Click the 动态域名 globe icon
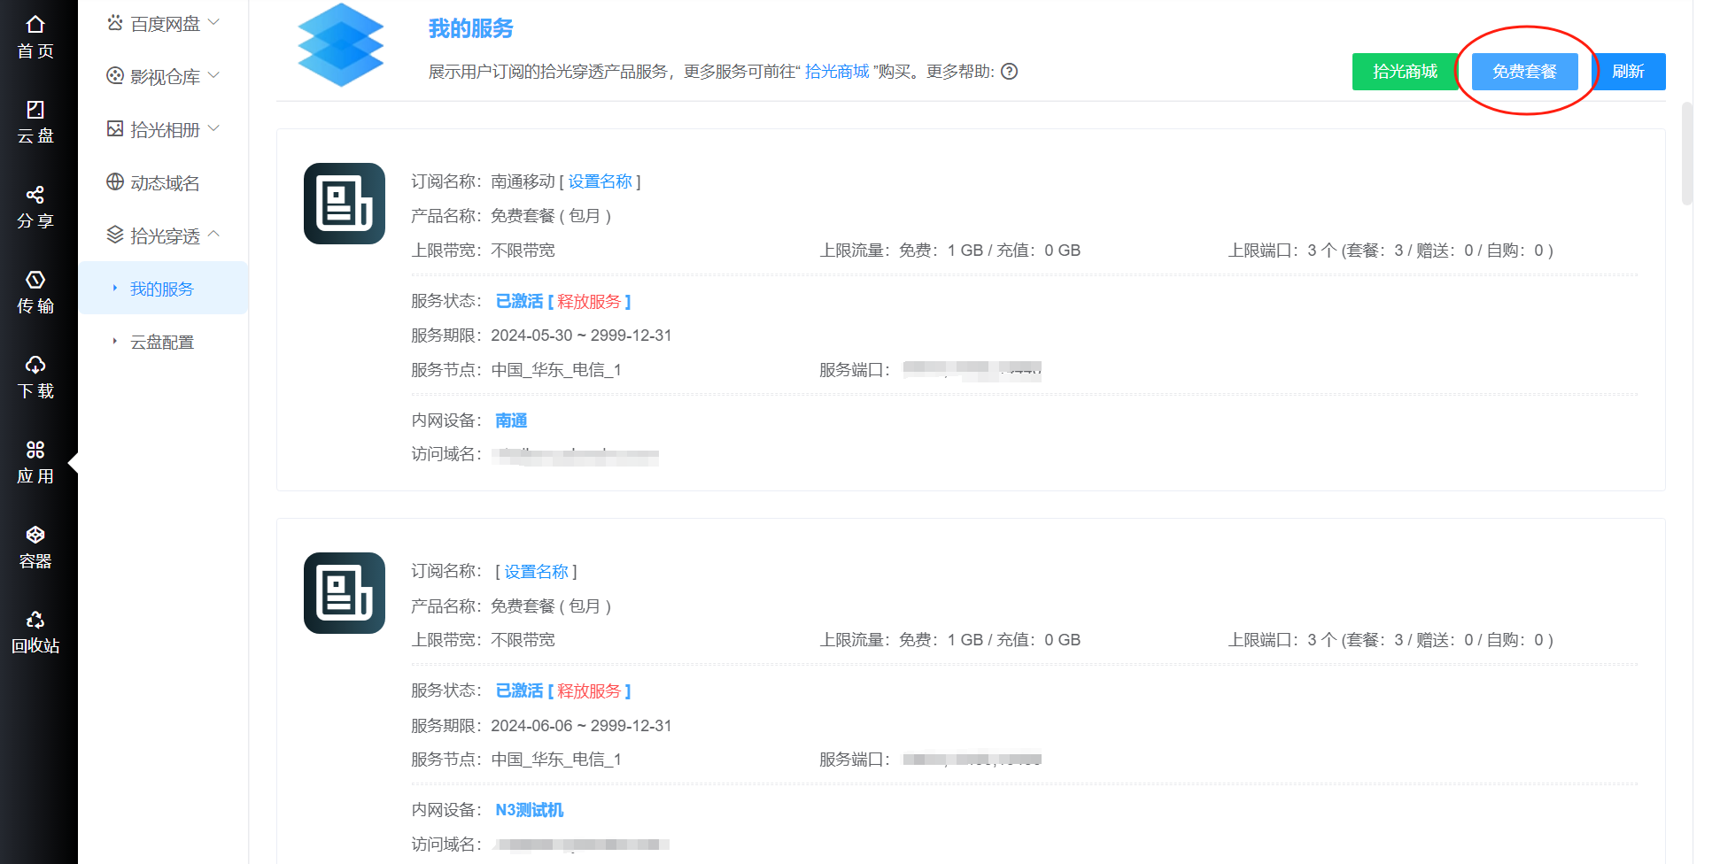Image resolution: width=1720 pixels, height=864 pixels. pos(115,182)
